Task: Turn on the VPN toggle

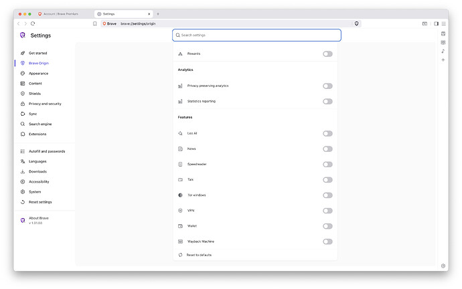Action: [327, 211]
